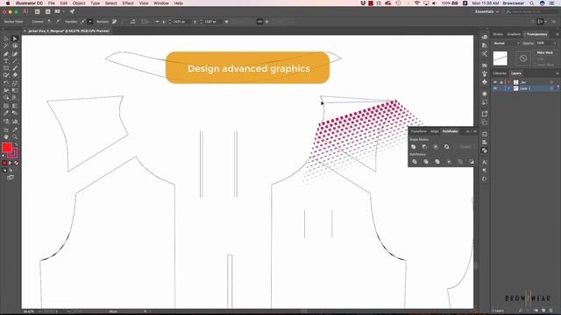The image size is (561, 315).
Task: Set fill mode to Gradient
Action: (x=11, y=163)
